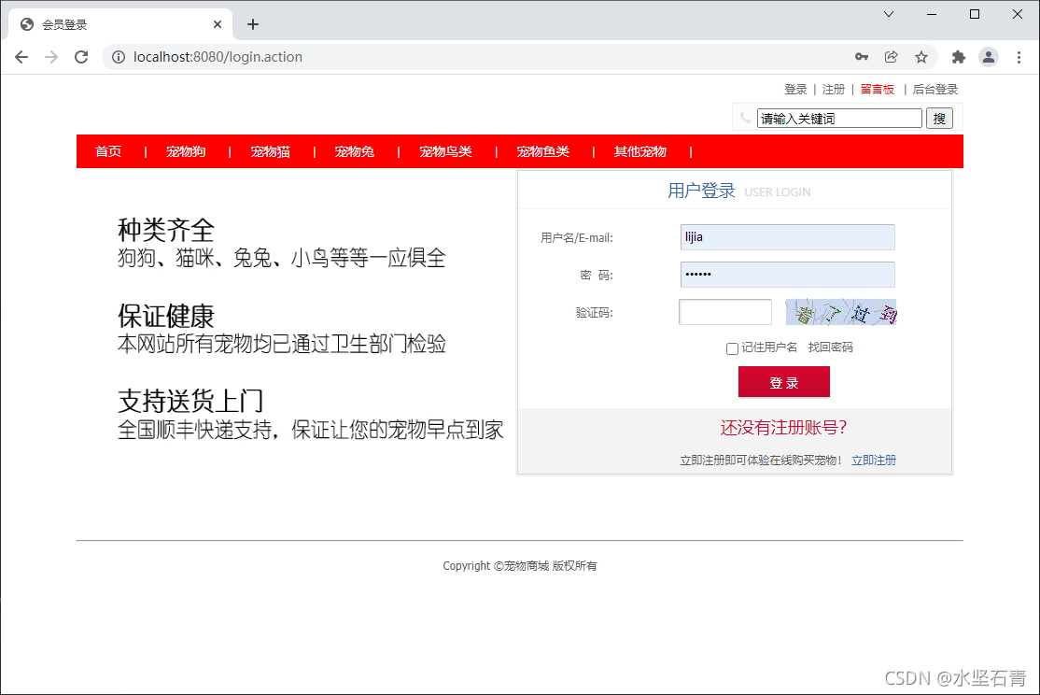
Task: Open the 宠物狗 category
Action: (186, 151)
